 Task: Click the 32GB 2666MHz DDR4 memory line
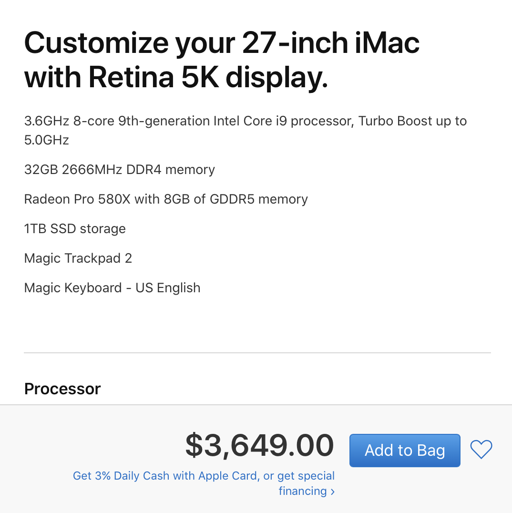[120, 170]
